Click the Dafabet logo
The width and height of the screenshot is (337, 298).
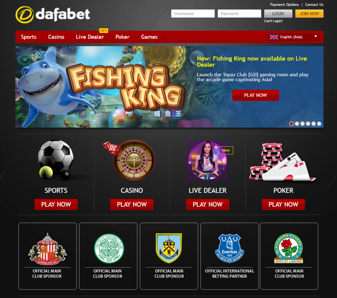(53, 15)
